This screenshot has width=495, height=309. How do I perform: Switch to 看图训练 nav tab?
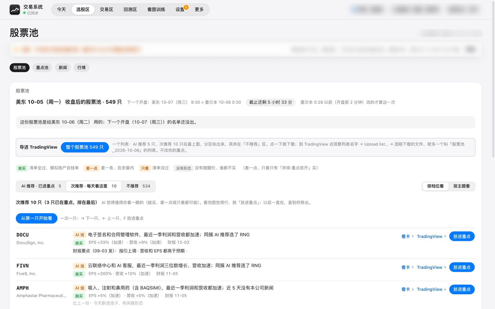coord(156,10)
